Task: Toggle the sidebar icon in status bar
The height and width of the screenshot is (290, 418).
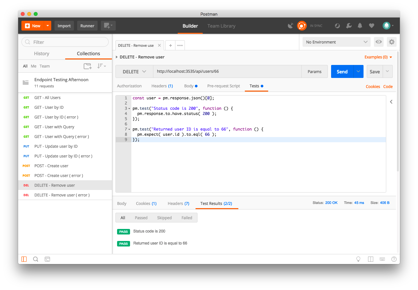Action: [24, 259]
